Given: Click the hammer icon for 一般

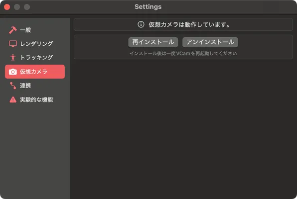Looking at the screenshot, I should tap(12, 30).
